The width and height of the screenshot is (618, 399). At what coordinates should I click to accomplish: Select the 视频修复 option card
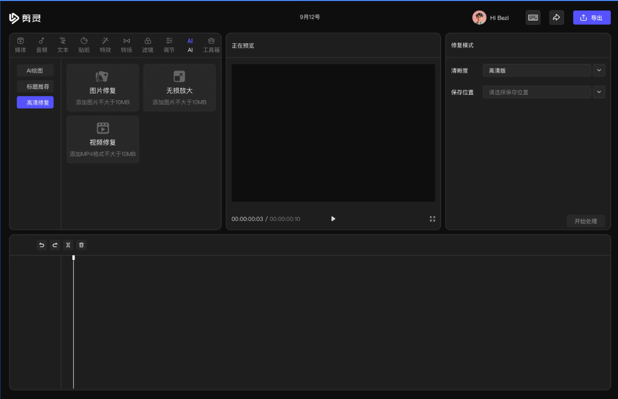(x=103, y=140)
